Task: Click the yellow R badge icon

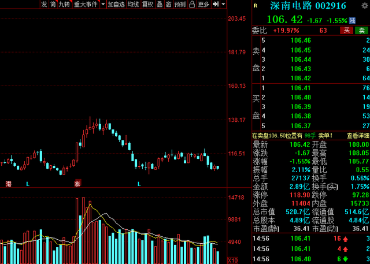Action: [x=256, y=5]
